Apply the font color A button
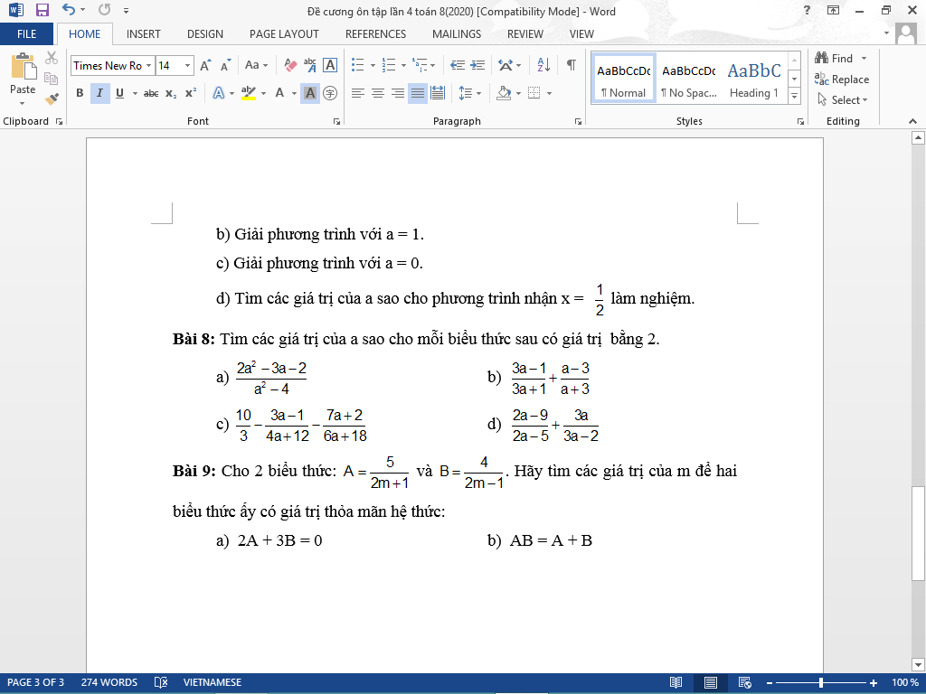 [279, 93]
